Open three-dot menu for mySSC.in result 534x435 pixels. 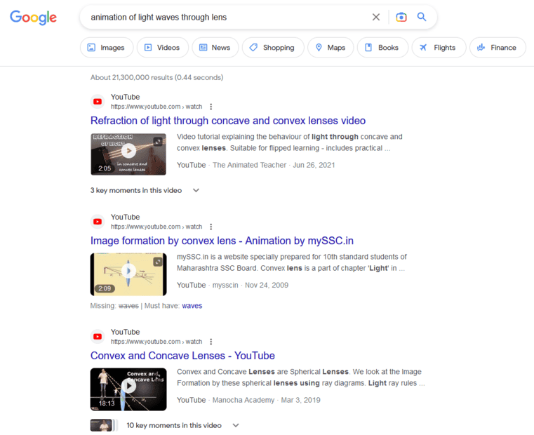pos(211,227)
